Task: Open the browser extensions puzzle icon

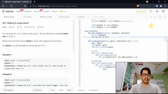Action: [161, 6]
